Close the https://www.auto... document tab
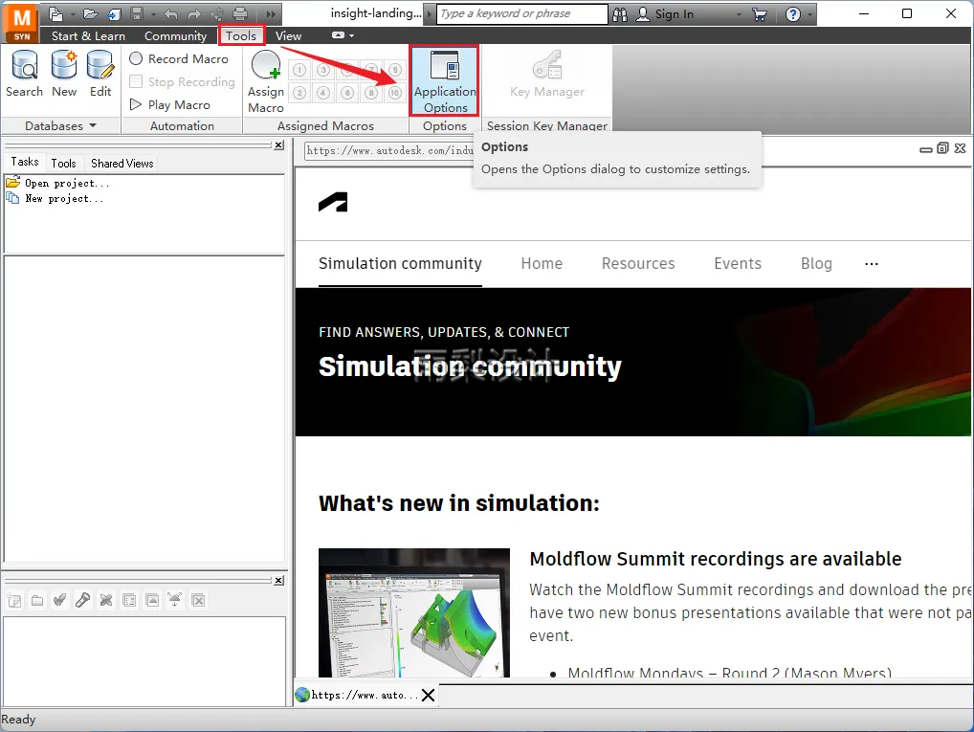The height and width of the screenshot is (732, 974). point(428,695)
